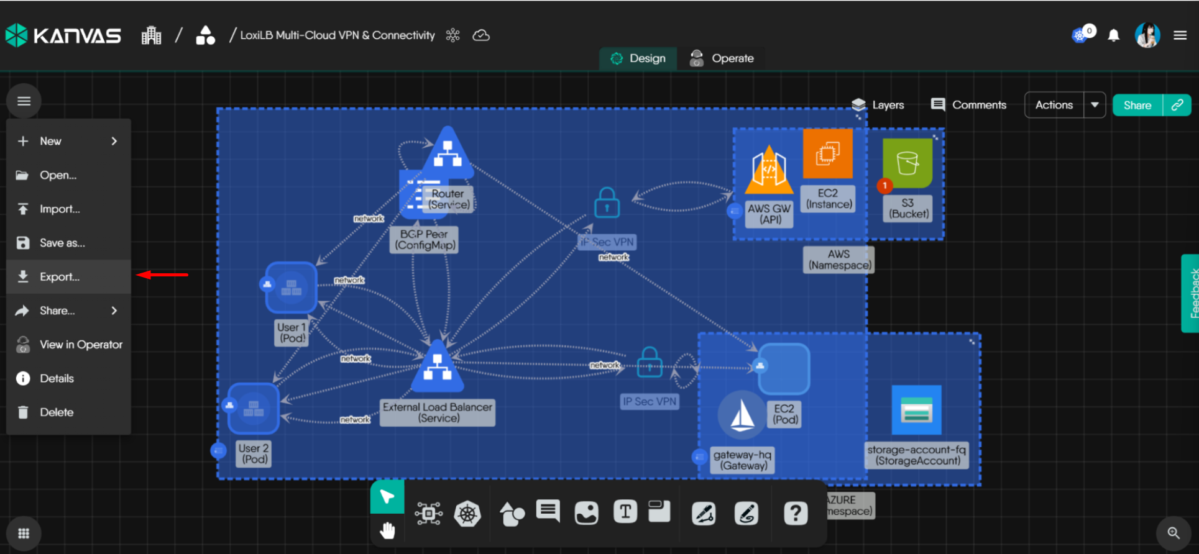Select the pointer selection tool
Screen dimensions: 1199x554
387,497
